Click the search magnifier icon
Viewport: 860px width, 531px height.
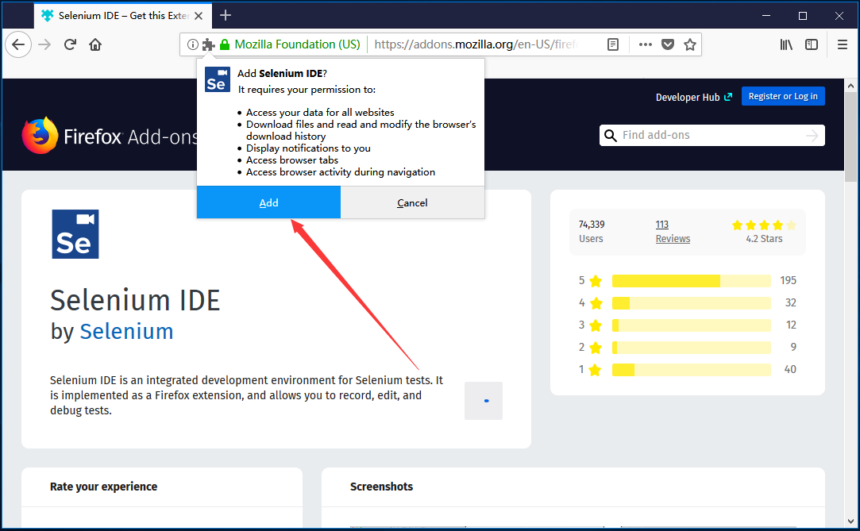(x=611, y=136)
